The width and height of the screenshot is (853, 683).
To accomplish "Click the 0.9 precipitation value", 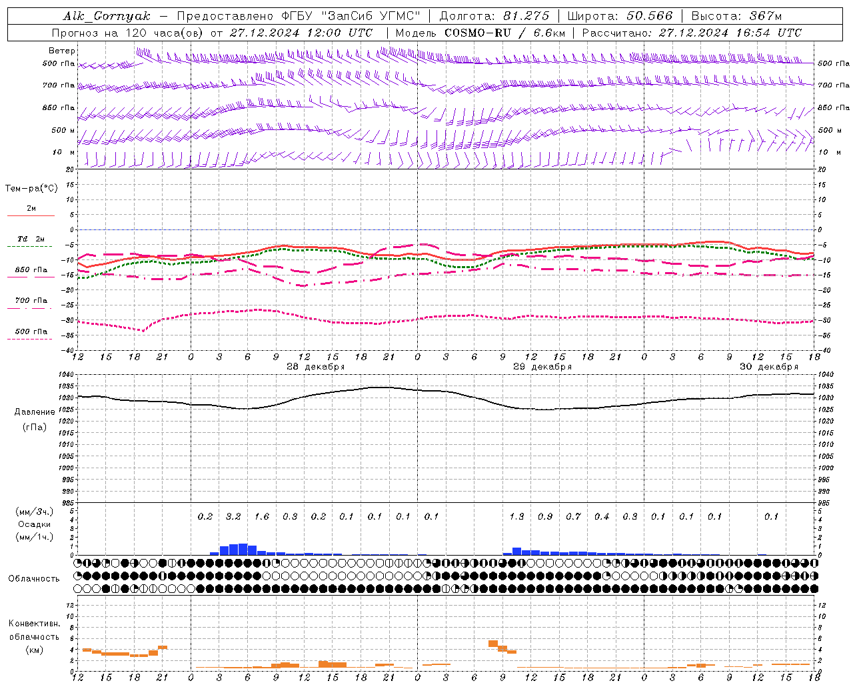I will pyautogui.click(x=545, y=517).
